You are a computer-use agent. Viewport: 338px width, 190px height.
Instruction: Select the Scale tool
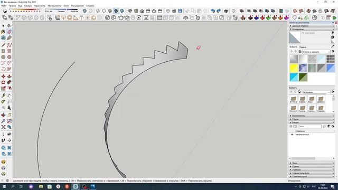(3, 89)
